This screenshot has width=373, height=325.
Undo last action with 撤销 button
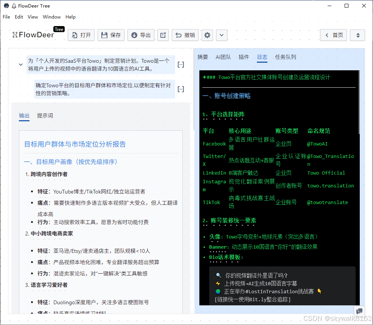tap(185, 35)
